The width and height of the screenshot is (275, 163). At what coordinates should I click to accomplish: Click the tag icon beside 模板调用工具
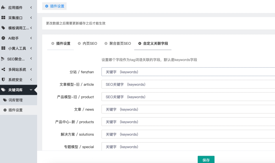[3, 28]
